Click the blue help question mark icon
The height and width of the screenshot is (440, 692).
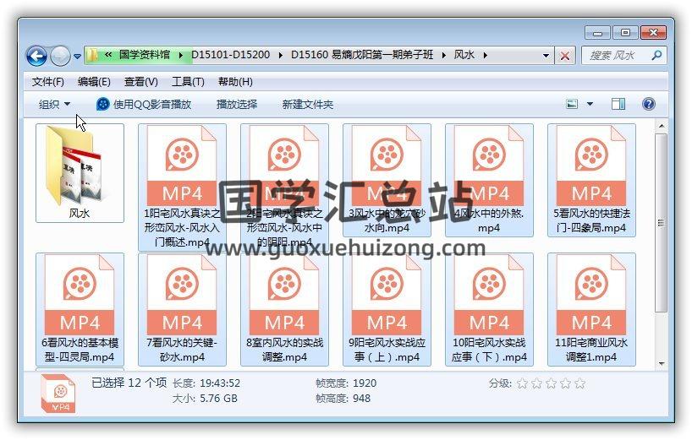pyautogui.click(x=648, y=105)
